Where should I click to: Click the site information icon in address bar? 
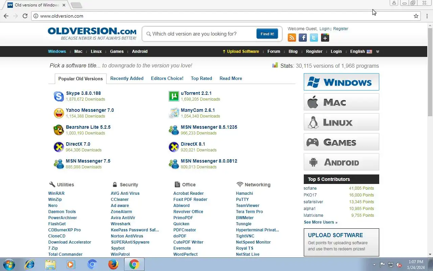[36, 16]
